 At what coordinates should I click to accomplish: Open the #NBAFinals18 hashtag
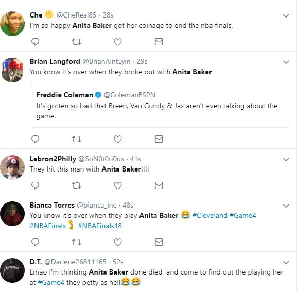click(x=100, y=226)
